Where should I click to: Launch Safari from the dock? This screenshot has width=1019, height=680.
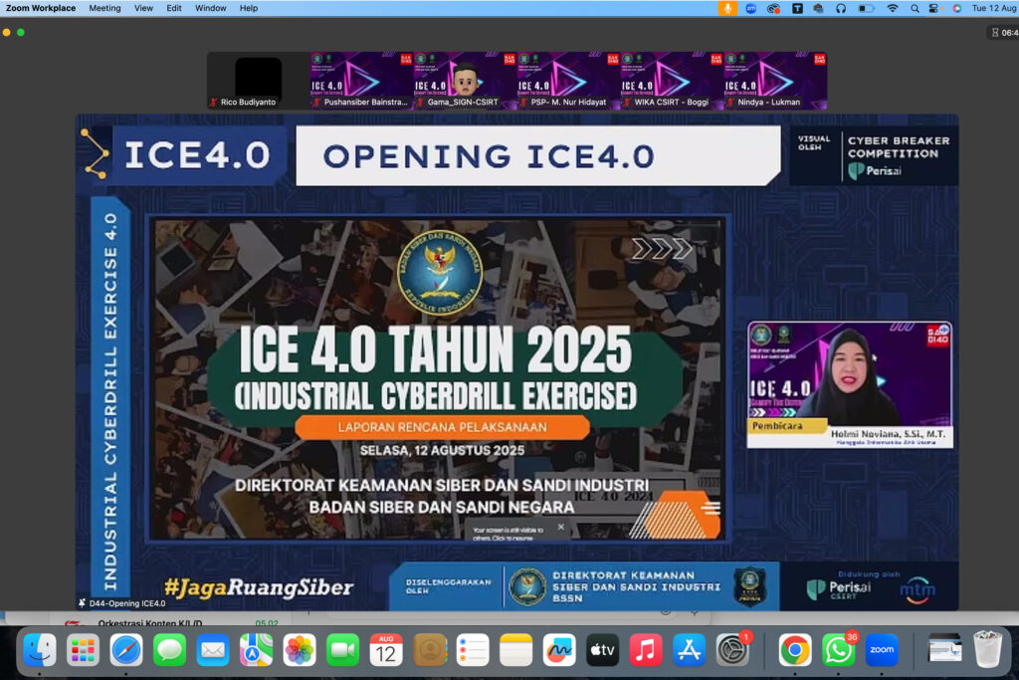pos(126,650)
